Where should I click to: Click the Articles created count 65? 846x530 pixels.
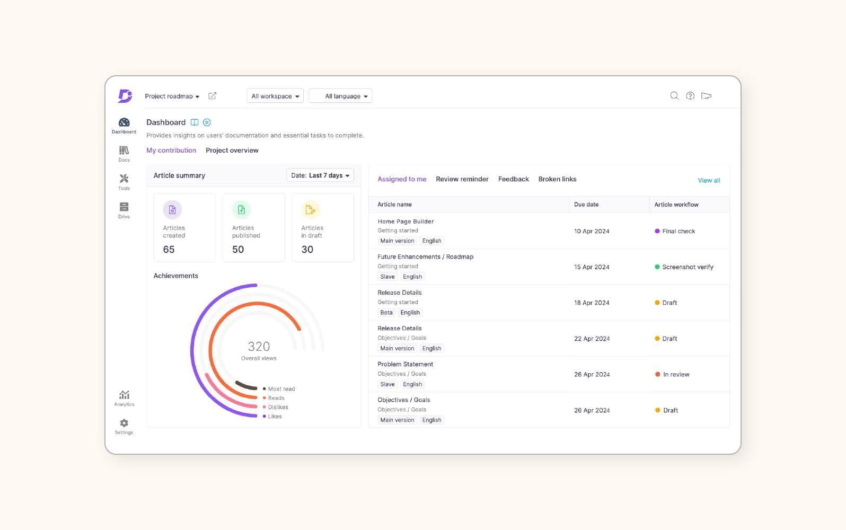[x=169, y=250]
